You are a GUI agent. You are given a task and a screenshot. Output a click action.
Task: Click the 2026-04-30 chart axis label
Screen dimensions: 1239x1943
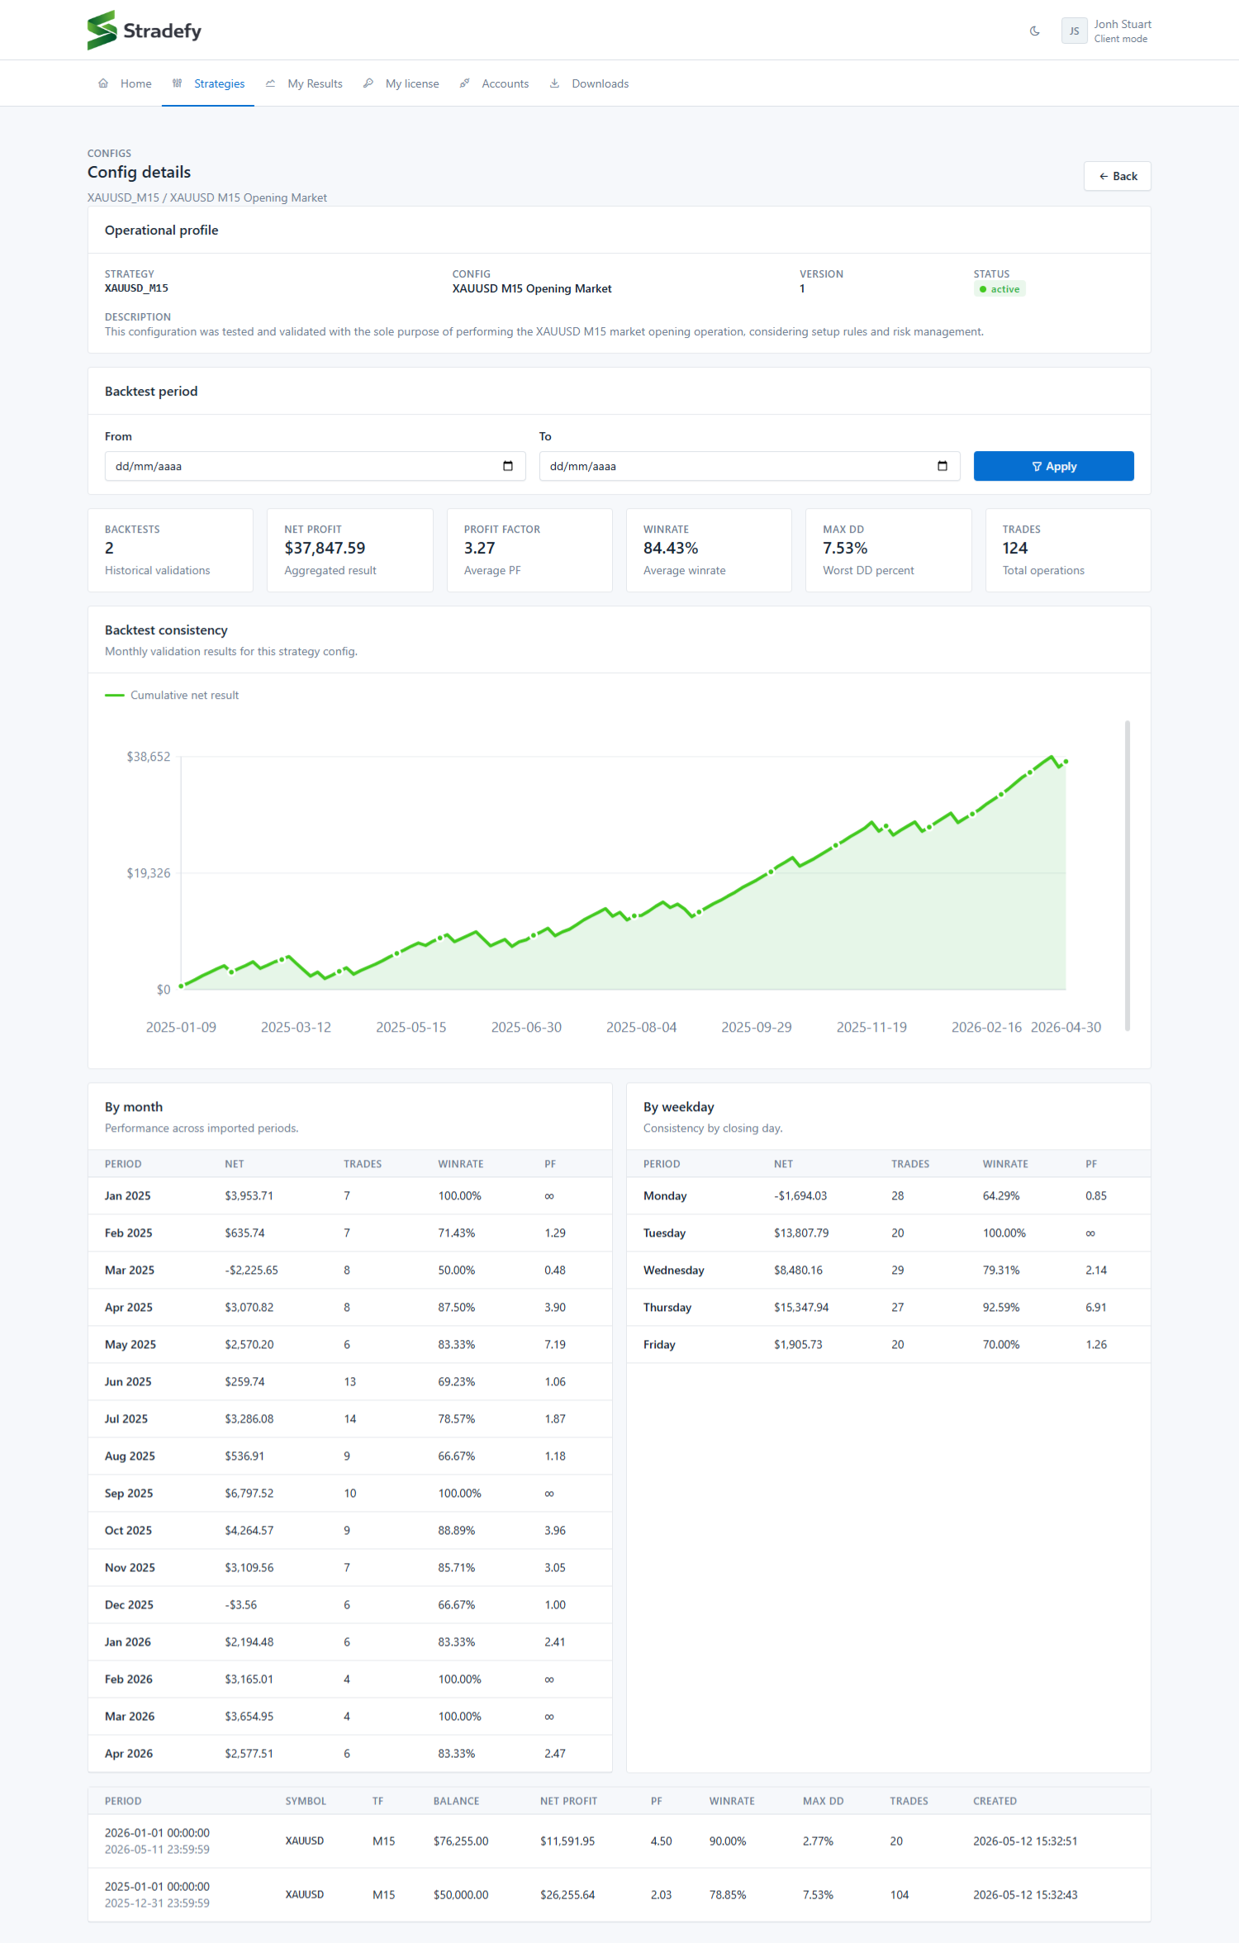[x=1066, y=1028]
